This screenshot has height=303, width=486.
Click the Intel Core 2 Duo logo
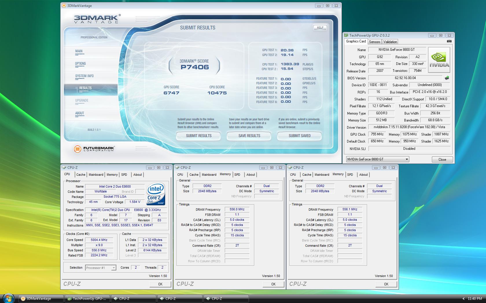(x=156, y=194)
